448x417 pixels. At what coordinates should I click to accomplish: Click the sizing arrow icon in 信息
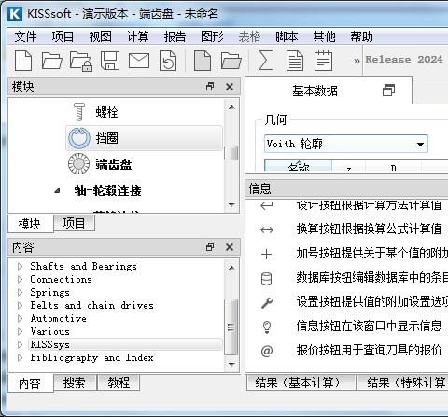tap(267, 205)
